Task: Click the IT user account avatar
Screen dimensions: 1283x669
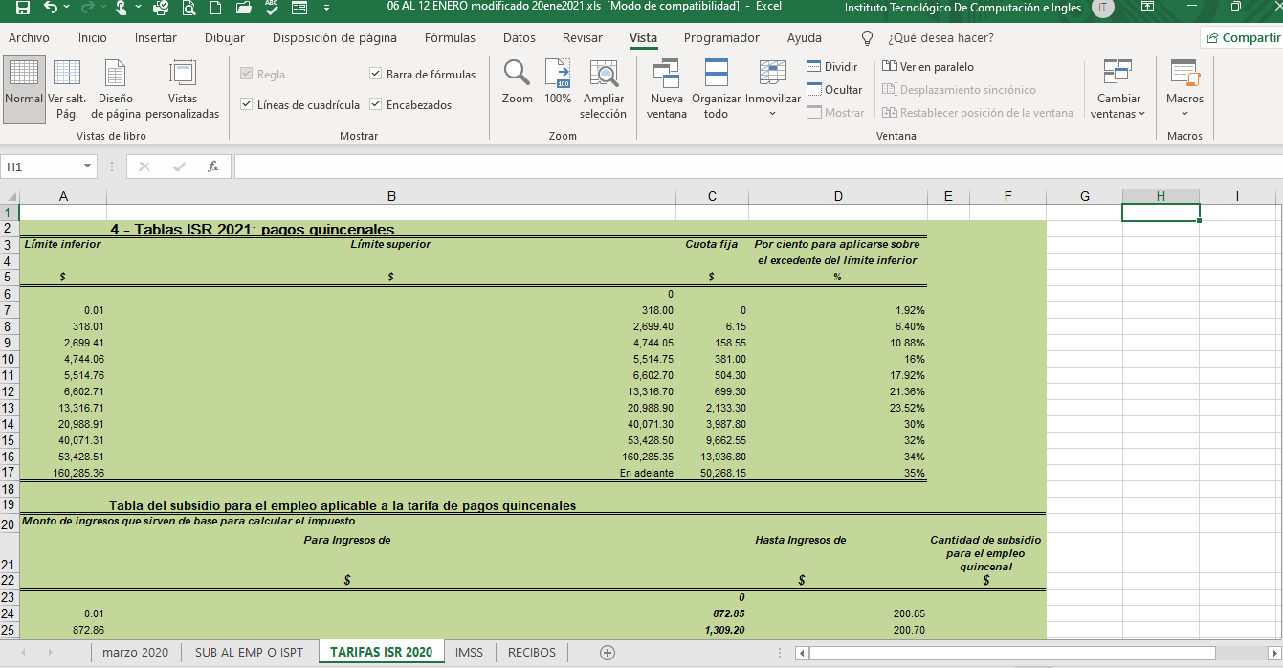Action: click(x=1103, y=8)
